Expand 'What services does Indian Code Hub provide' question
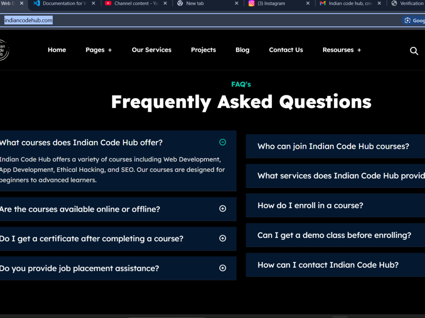This screenshot has width=425, height=318. 335,176
